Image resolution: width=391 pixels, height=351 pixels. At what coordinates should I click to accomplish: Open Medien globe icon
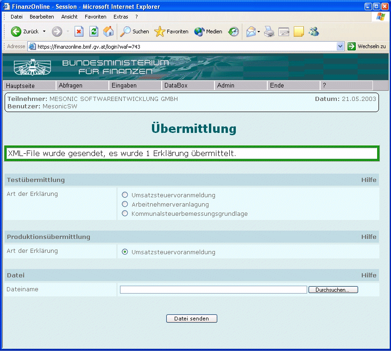click(x=199, y=31)
